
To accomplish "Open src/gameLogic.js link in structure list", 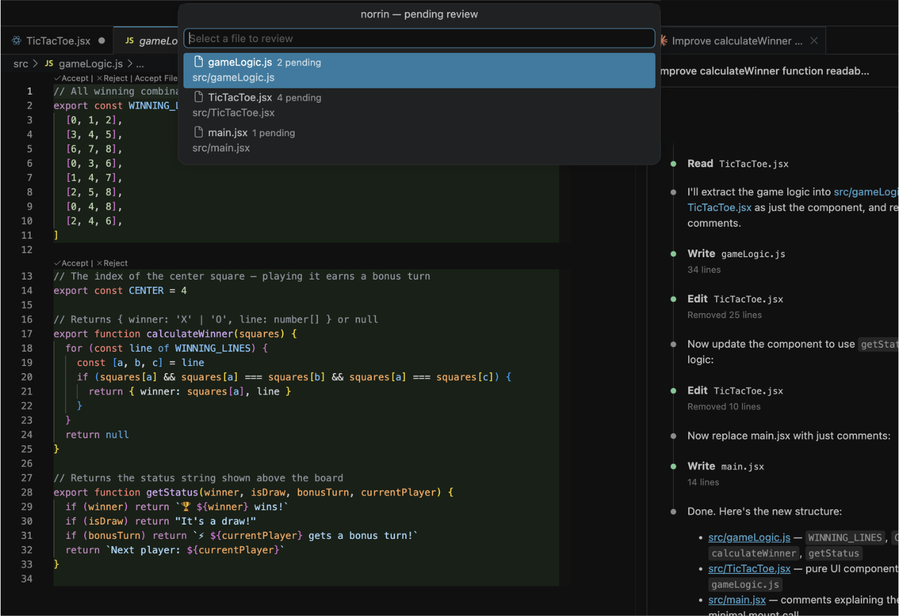I will click(749, 538).
